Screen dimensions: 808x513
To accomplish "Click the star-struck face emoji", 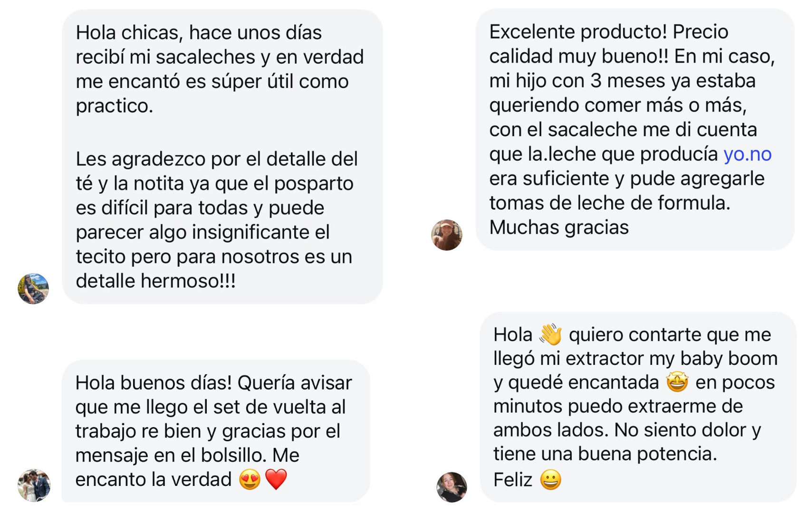I will click(x=677, y=382).
